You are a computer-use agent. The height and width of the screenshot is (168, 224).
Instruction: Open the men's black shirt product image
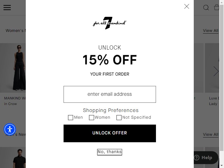pos(13,157)
